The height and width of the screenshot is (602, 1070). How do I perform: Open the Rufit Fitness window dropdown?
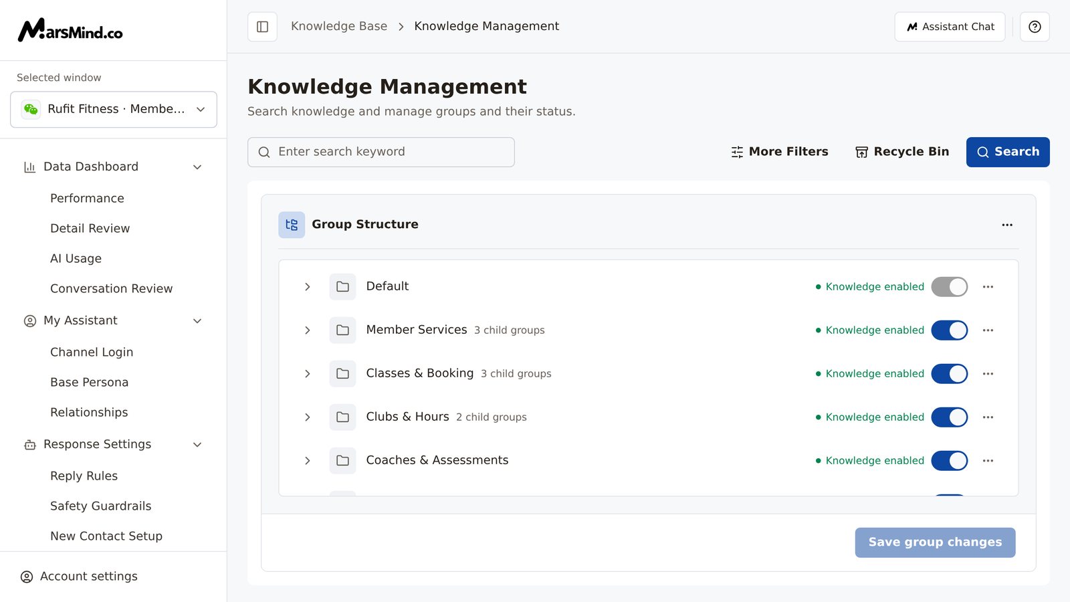114,109
